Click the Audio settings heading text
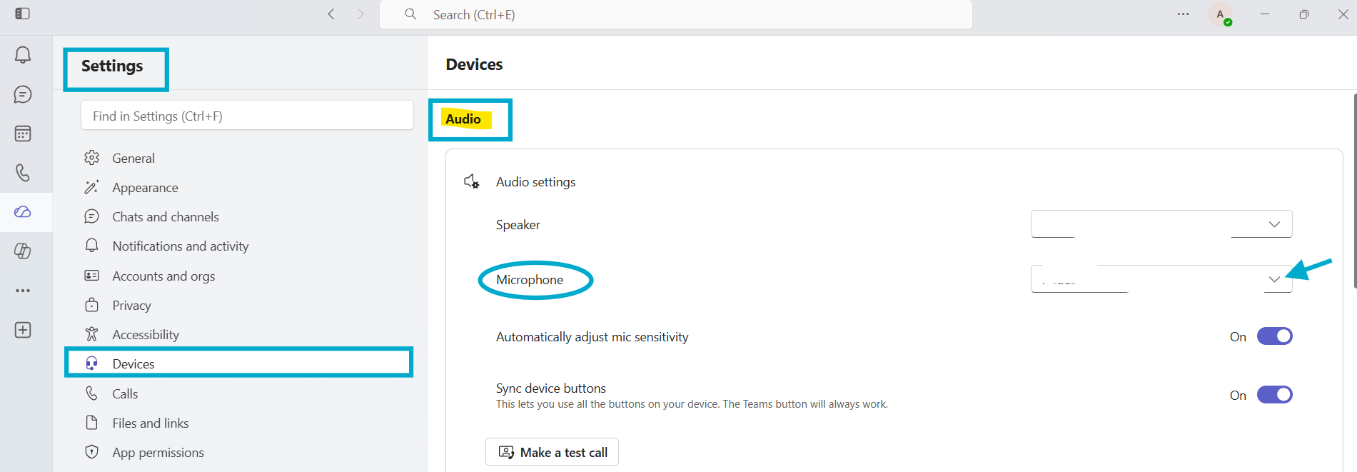Viewport: 1357px width, 472px height. click(x=535, y=182)
